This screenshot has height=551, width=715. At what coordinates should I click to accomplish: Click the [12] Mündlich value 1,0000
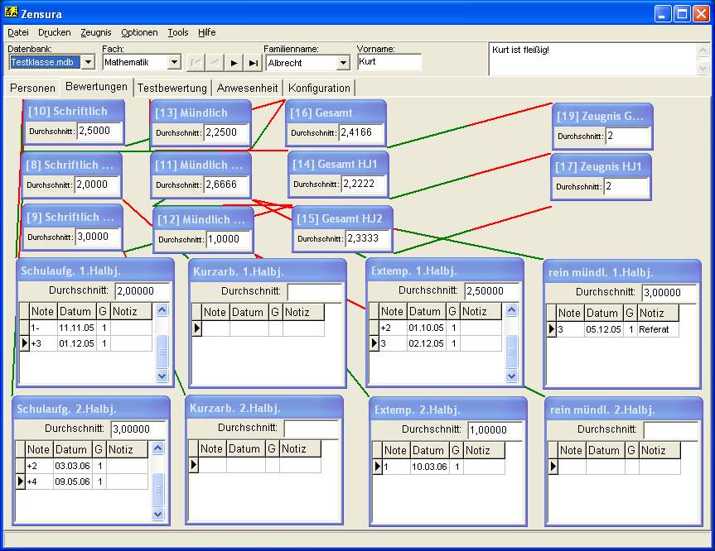coord(229,239)
